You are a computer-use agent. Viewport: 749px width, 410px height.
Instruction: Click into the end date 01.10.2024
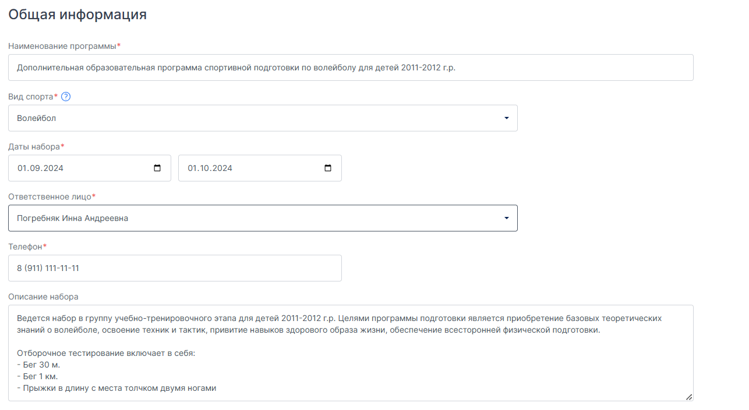coord(260,168)
